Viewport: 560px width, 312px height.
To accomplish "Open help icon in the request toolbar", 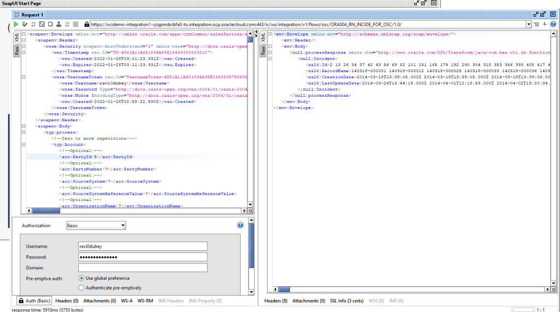I will click(x=553, y=24).
